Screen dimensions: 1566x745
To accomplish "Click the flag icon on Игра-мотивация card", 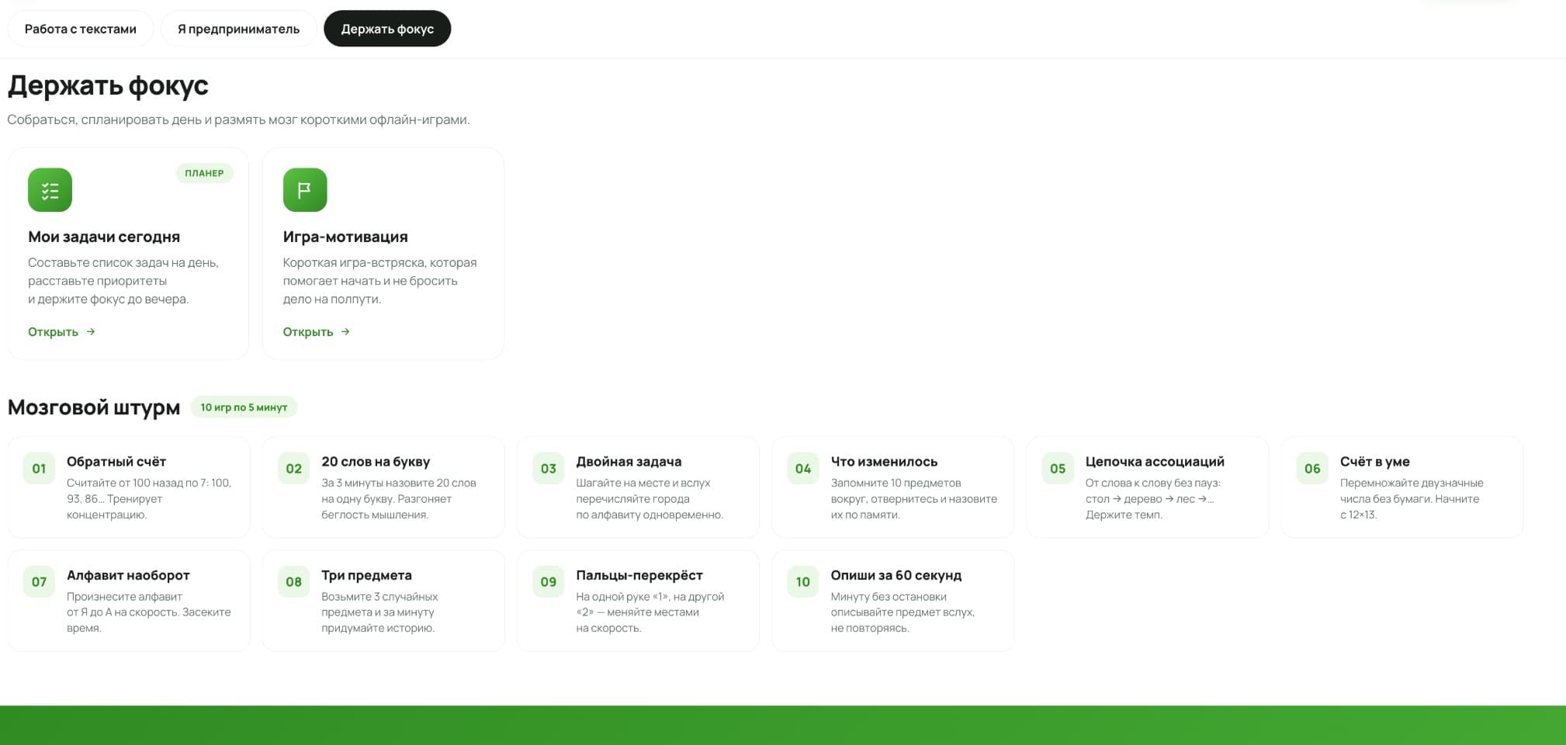I will (305, 190).
